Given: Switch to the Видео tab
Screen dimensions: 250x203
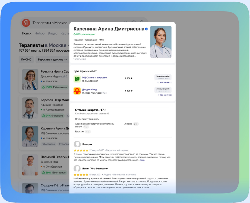Looking at the screenshot, I should pyautogui.click(x=52, y=33).
